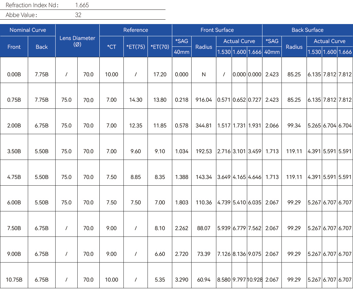This screenshot has width=353, height=290.
Task: Select the Front Surface header
Action: 217,30
